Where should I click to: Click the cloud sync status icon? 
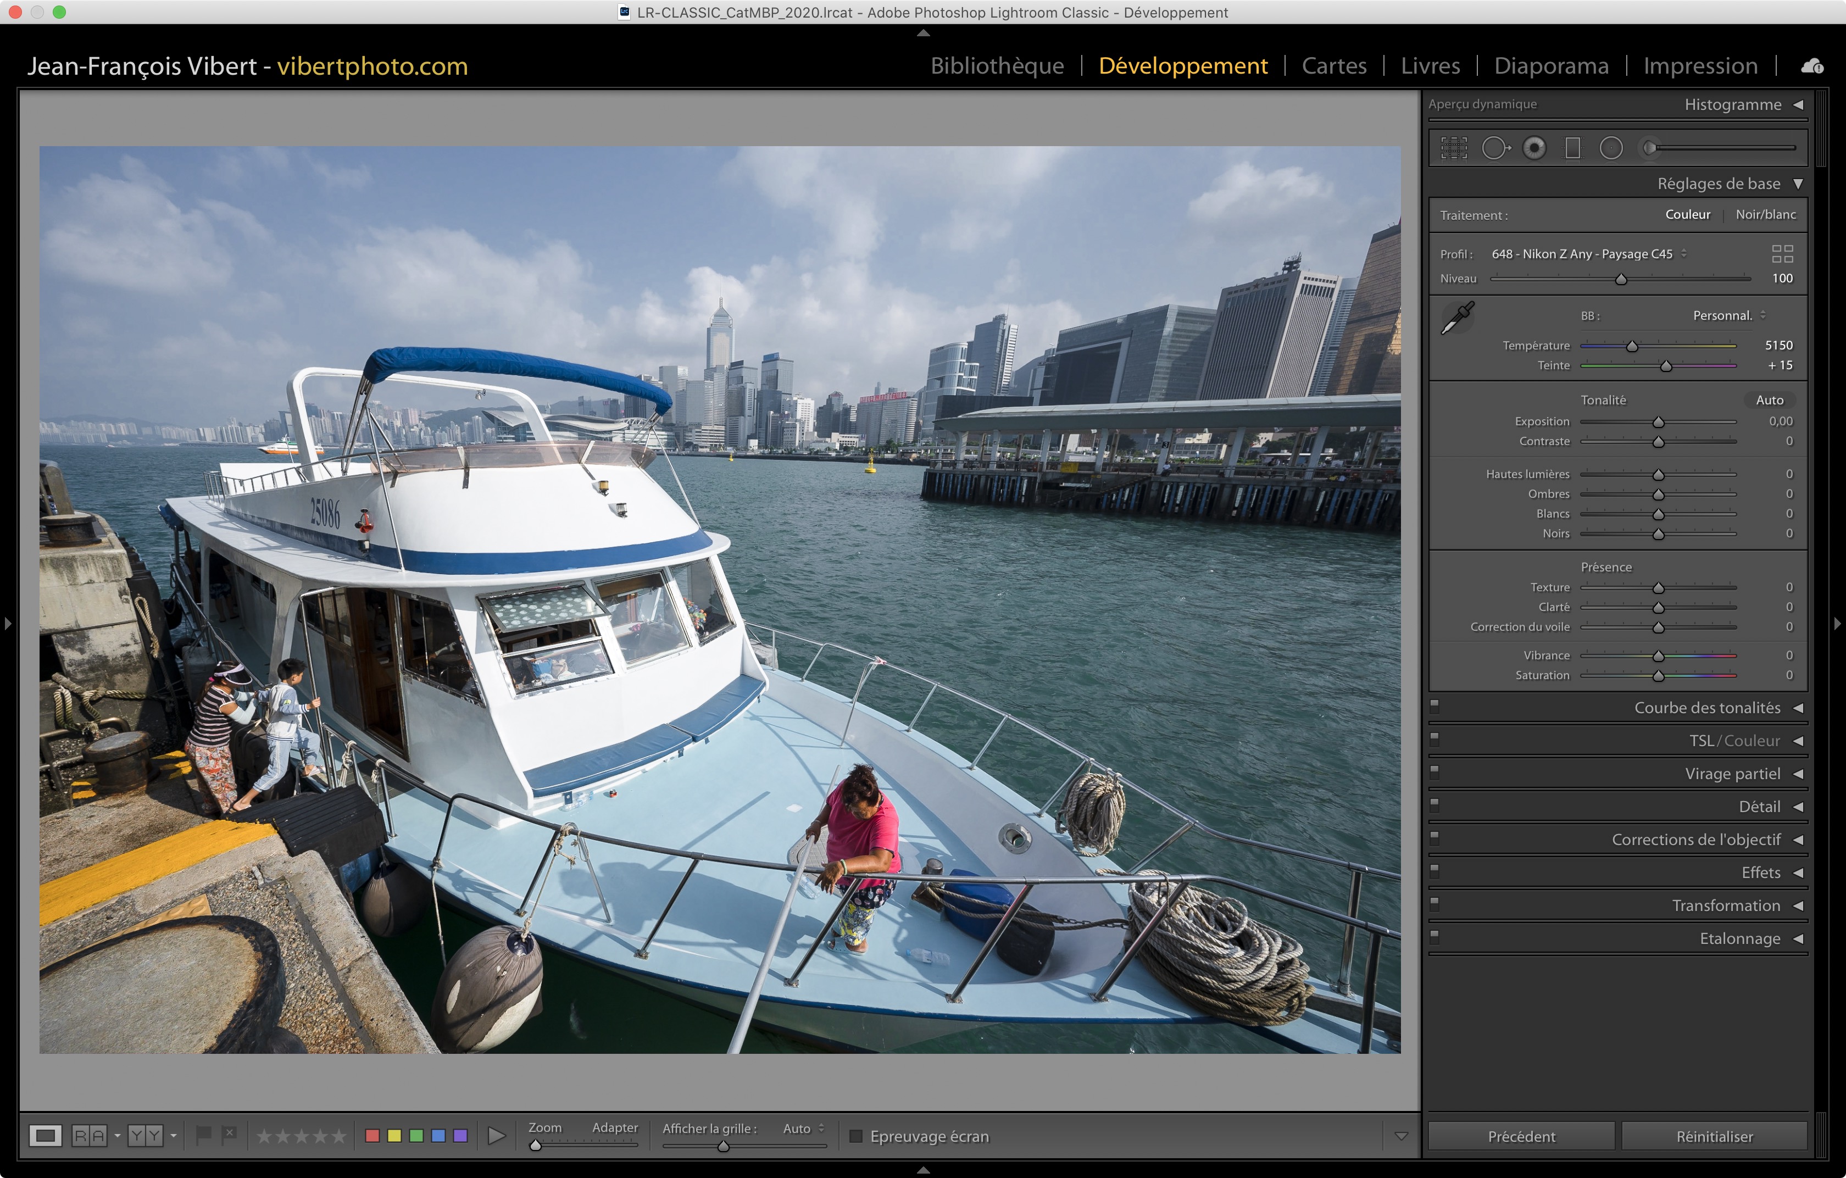[1811, 66]
